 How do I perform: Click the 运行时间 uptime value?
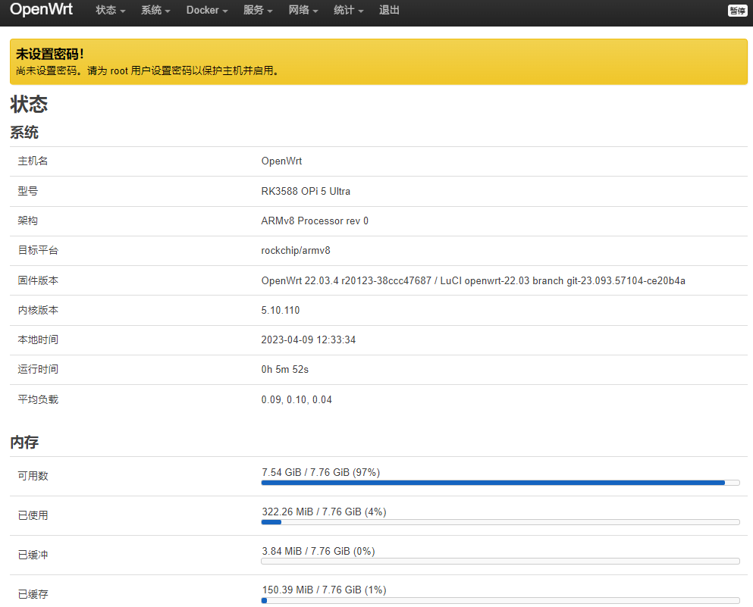click(284, 369)
